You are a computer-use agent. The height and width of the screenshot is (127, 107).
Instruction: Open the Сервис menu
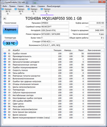(21, 6)
